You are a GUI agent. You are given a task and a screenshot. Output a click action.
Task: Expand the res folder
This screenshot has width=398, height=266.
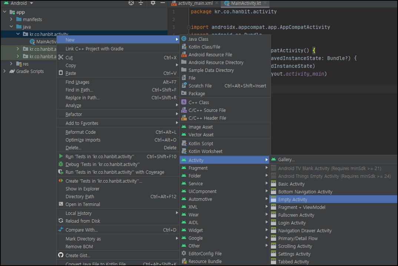pos(11,64)
